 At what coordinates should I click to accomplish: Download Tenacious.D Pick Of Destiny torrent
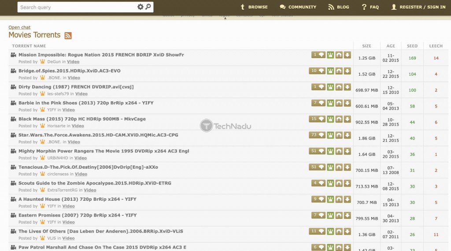(347, 167)
